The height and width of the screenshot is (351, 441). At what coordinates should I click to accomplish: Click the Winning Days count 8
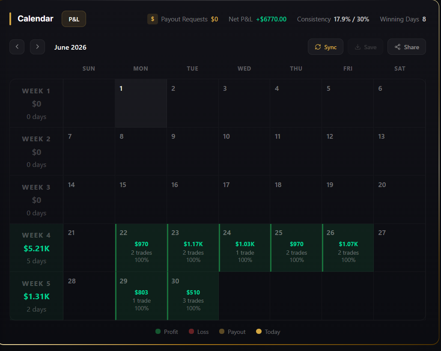424,19
